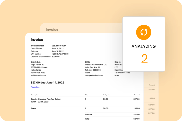Click the front Invoice heading
182x121 pixels.
point(37,40)
